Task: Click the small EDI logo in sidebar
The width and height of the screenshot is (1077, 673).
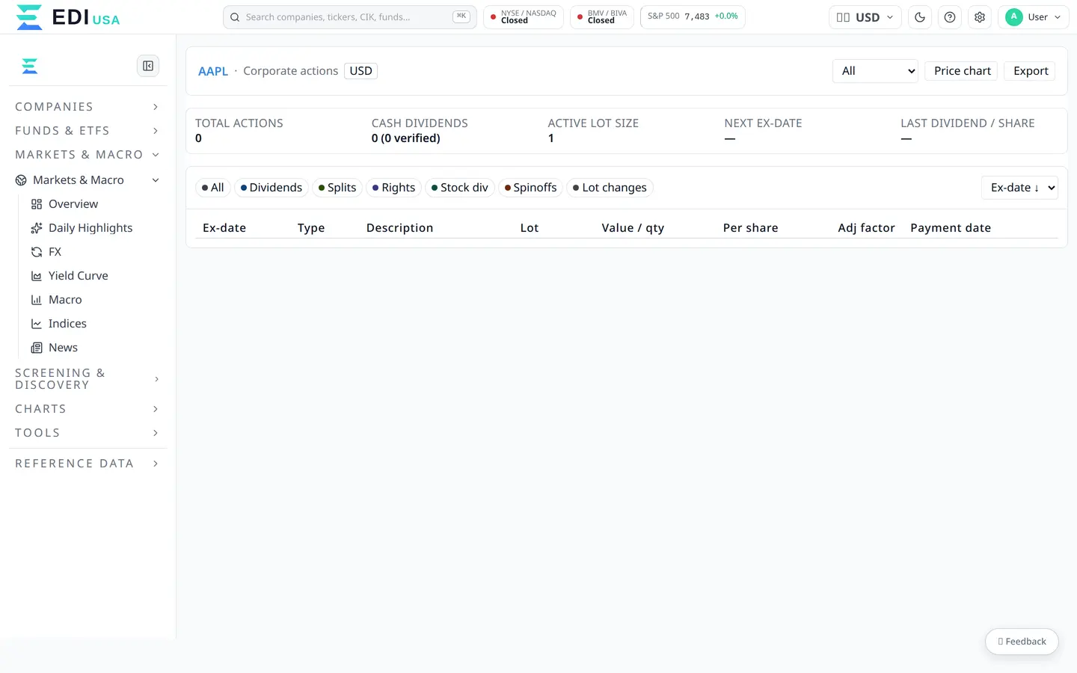Action: pos(30,66)
